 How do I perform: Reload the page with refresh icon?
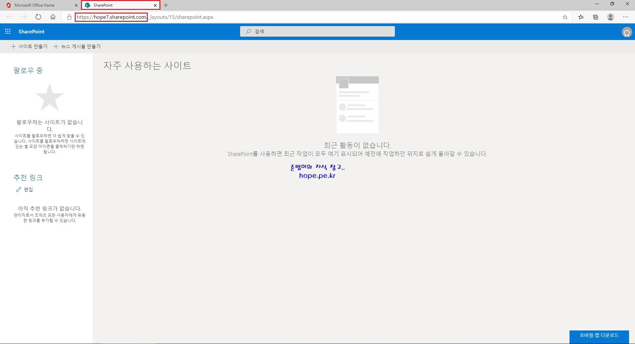point(38,17)
